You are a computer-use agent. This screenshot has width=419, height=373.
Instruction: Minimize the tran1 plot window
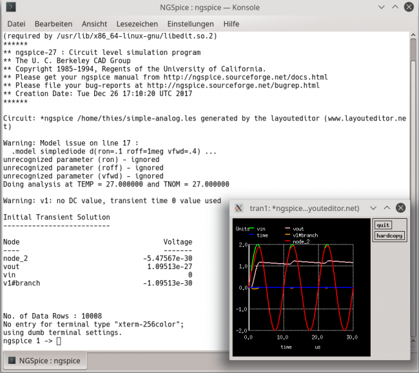tap(373, 208)
